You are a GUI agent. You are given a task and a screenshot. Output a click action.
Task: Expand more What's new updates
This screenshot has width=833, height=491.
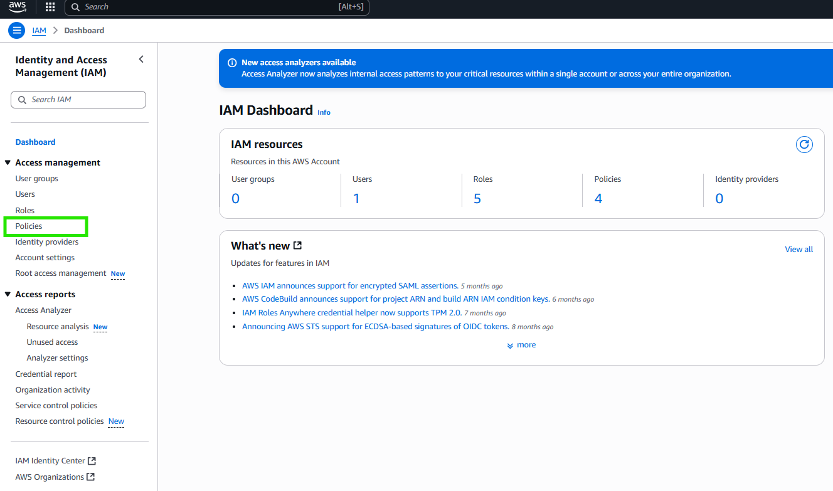521,345
